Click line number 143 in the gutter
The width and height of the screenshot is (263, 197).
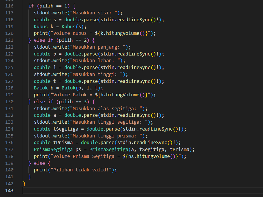click(9, 190)
